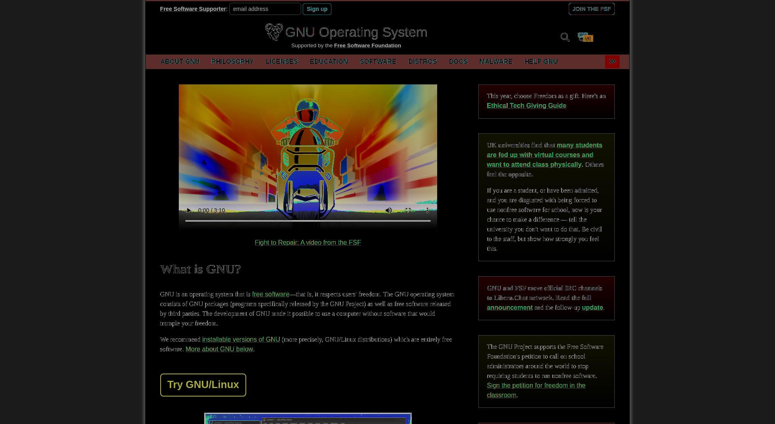Open DISTROS menu item
The width and height of the screenshot is (775, 424).
click(x=423, y=61)
